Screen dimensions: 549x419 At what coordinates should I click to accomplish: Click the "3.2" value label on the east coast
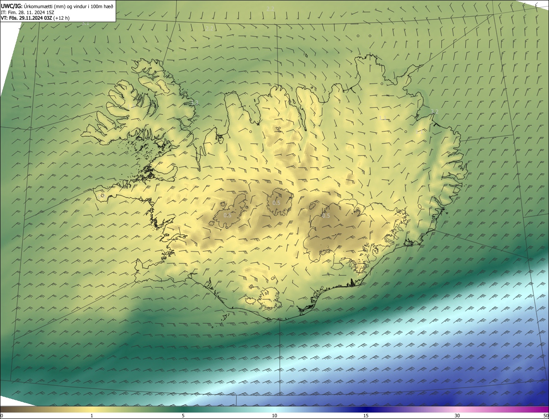[x=434, y=111]
